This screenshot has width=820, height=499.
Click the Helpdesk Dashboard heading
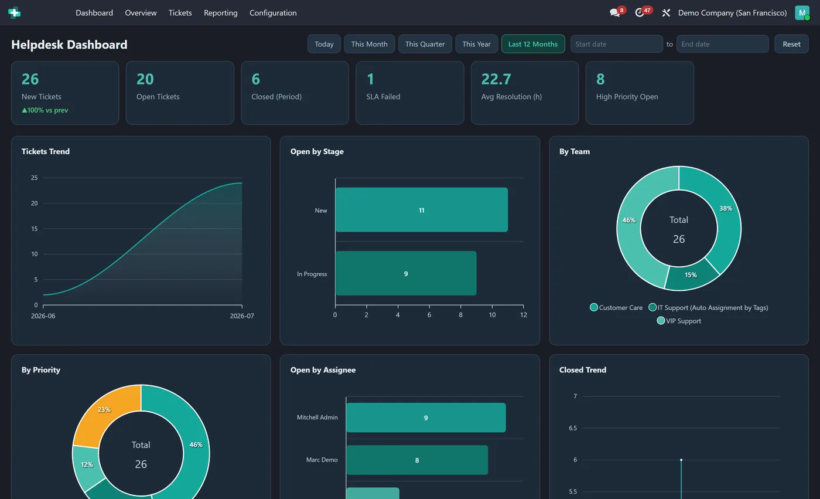(x=69, y=45)
